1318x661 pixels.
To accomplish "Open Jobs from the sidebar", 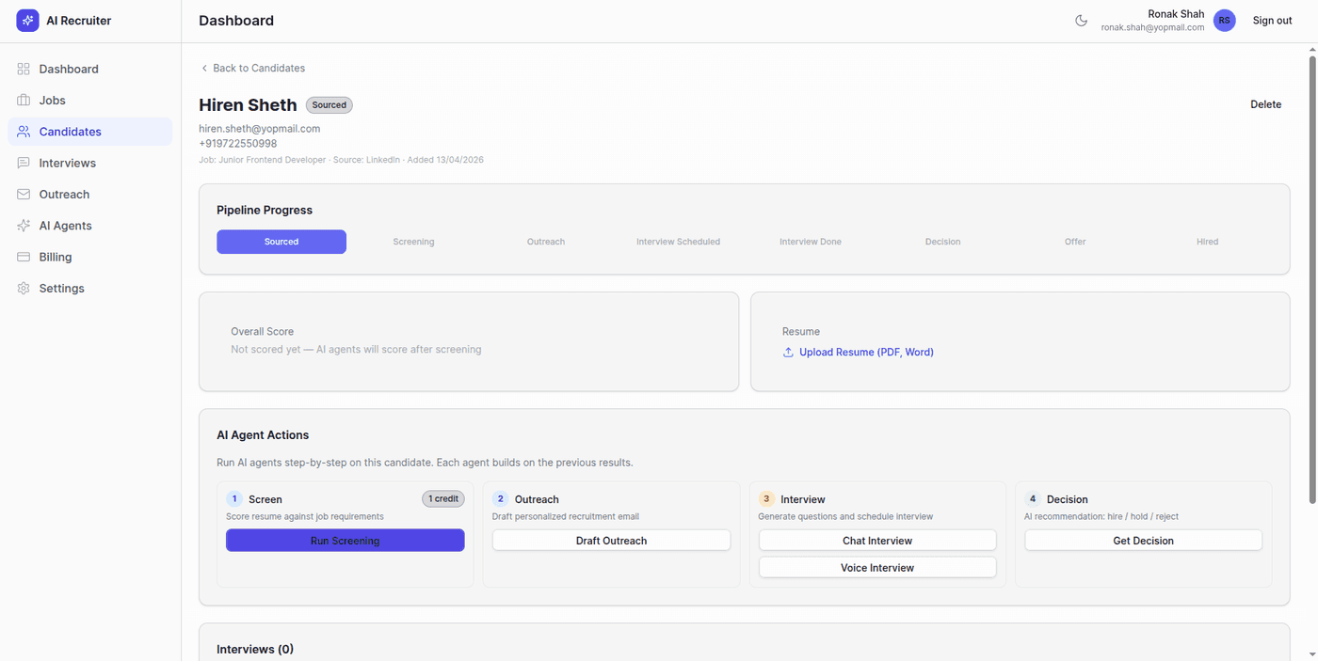I will (x=89, y=101).
